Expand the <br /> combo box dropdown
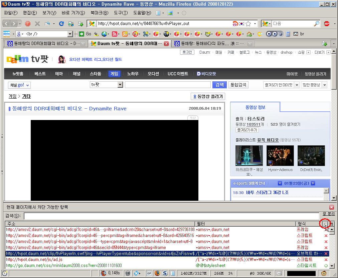 click(x=70, y=34)
